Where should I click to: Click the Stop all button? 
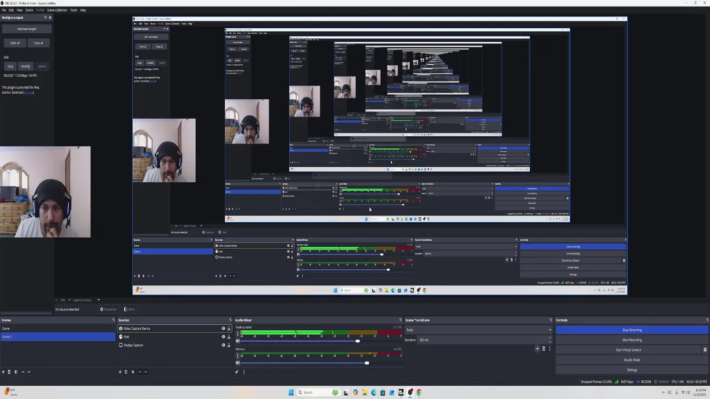(x=38, y=43)
